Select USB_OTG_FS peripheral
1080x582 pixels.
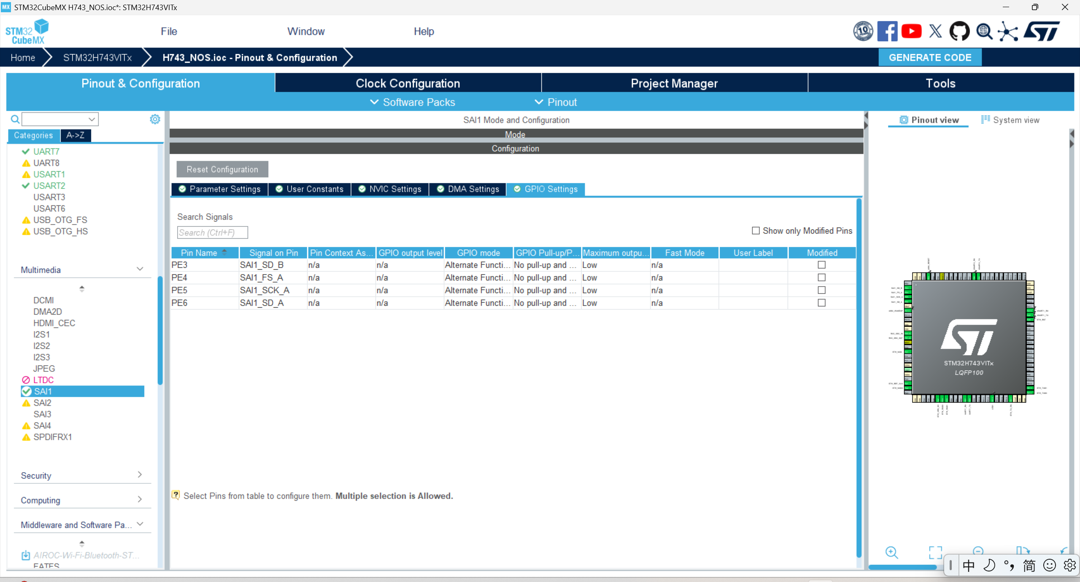(x=60, y=220)
